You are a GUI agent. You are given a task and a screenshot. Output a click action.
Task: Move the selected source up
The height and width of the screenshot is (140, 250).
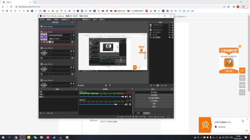click(x=162, y=85)
